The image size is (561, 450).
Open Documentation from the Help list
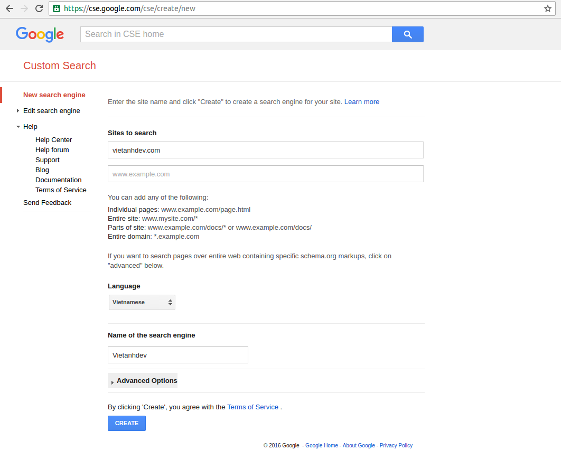(58, 180)
